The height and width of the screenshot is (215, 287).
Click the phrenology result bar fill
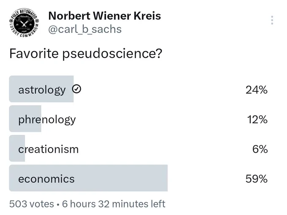(x=25, y=119)
